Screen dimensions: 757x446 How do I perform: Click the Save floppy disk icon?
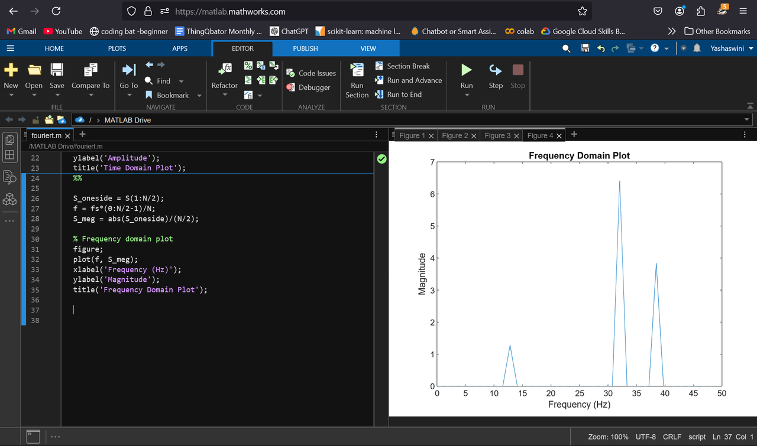click(57, 70)
